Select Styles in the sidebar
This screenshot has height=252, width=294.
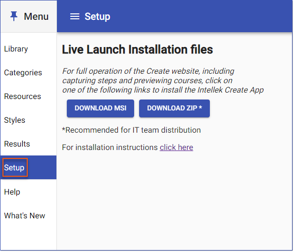pyautogui.click(x=29, y=120)
